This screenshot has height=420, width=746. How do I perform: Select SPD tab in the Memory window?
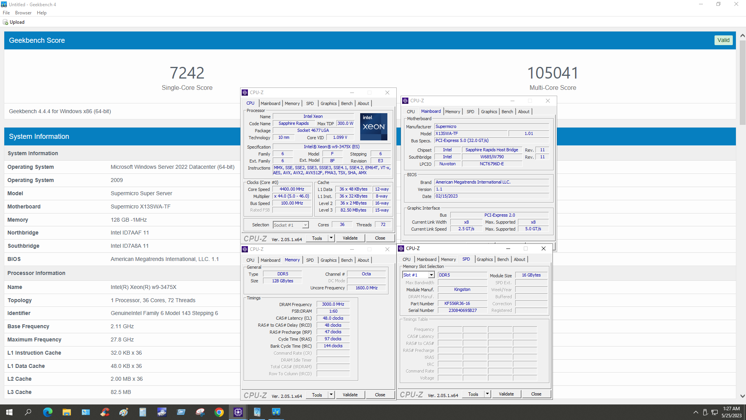point(310,260)
